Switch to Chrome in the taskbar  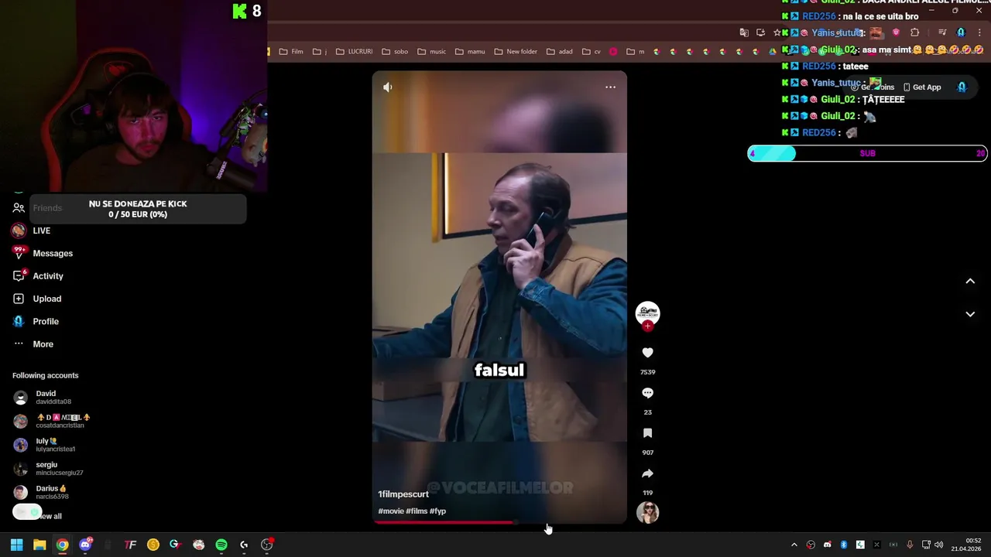(x=62, y=545)
